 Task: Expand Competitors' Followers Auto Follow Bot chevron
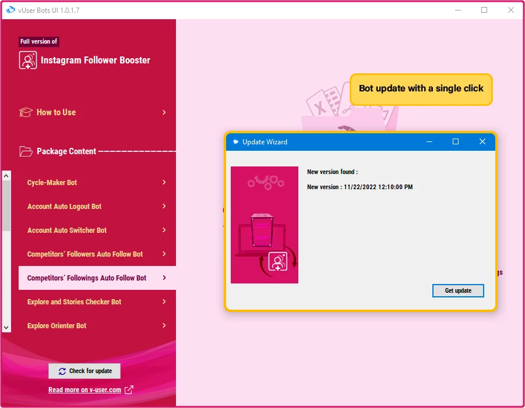click(164, 254)
